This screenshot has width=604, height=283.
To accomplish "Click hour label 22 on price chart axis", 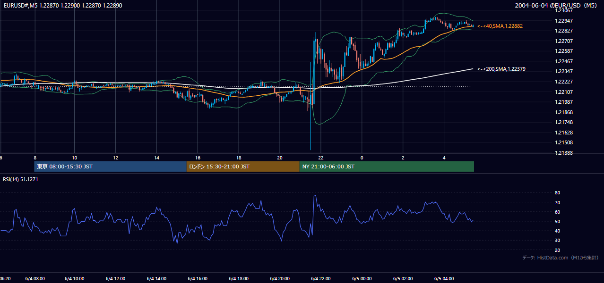I will [321, 158].
